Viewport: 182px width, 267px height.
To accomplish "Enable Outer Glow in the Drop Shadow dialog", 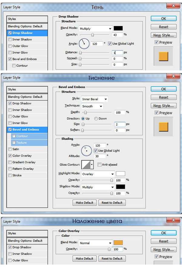I will click(x=10, y=46).
